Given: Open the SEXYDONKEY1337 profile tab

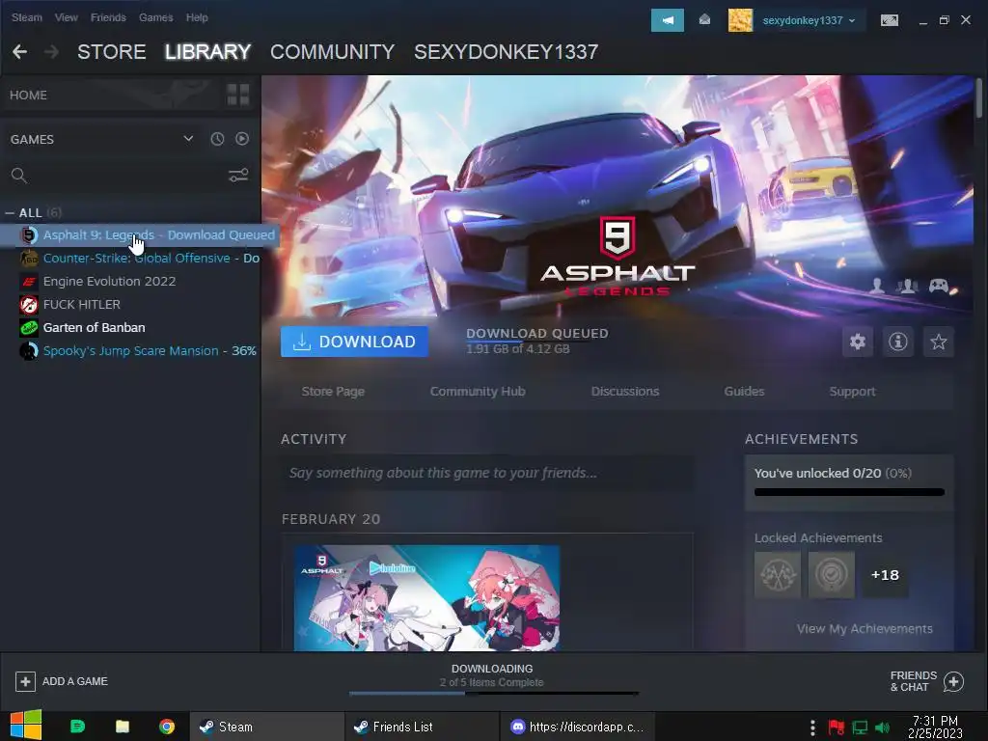Looking at the screenshot, I should [x=506, y=52].
